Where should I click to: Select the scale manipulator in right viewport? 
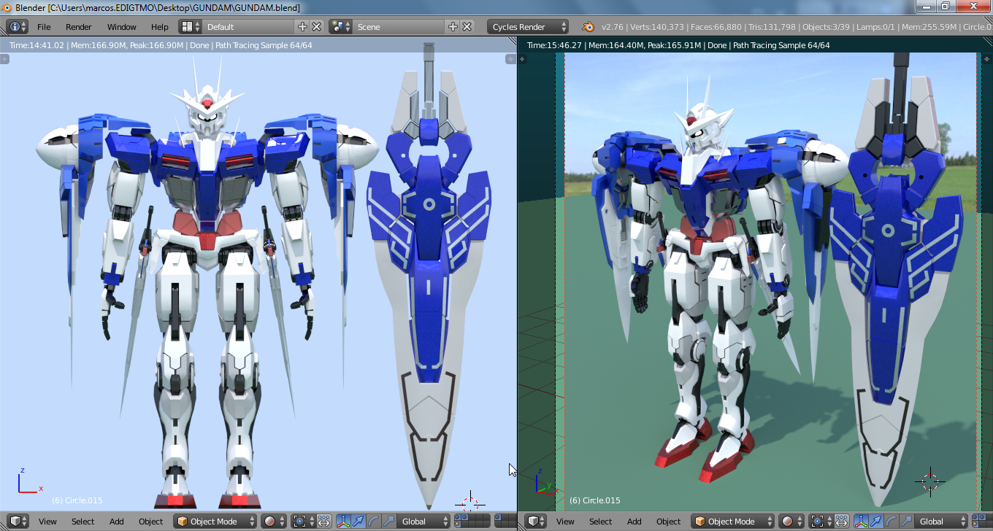click(905, 522)
